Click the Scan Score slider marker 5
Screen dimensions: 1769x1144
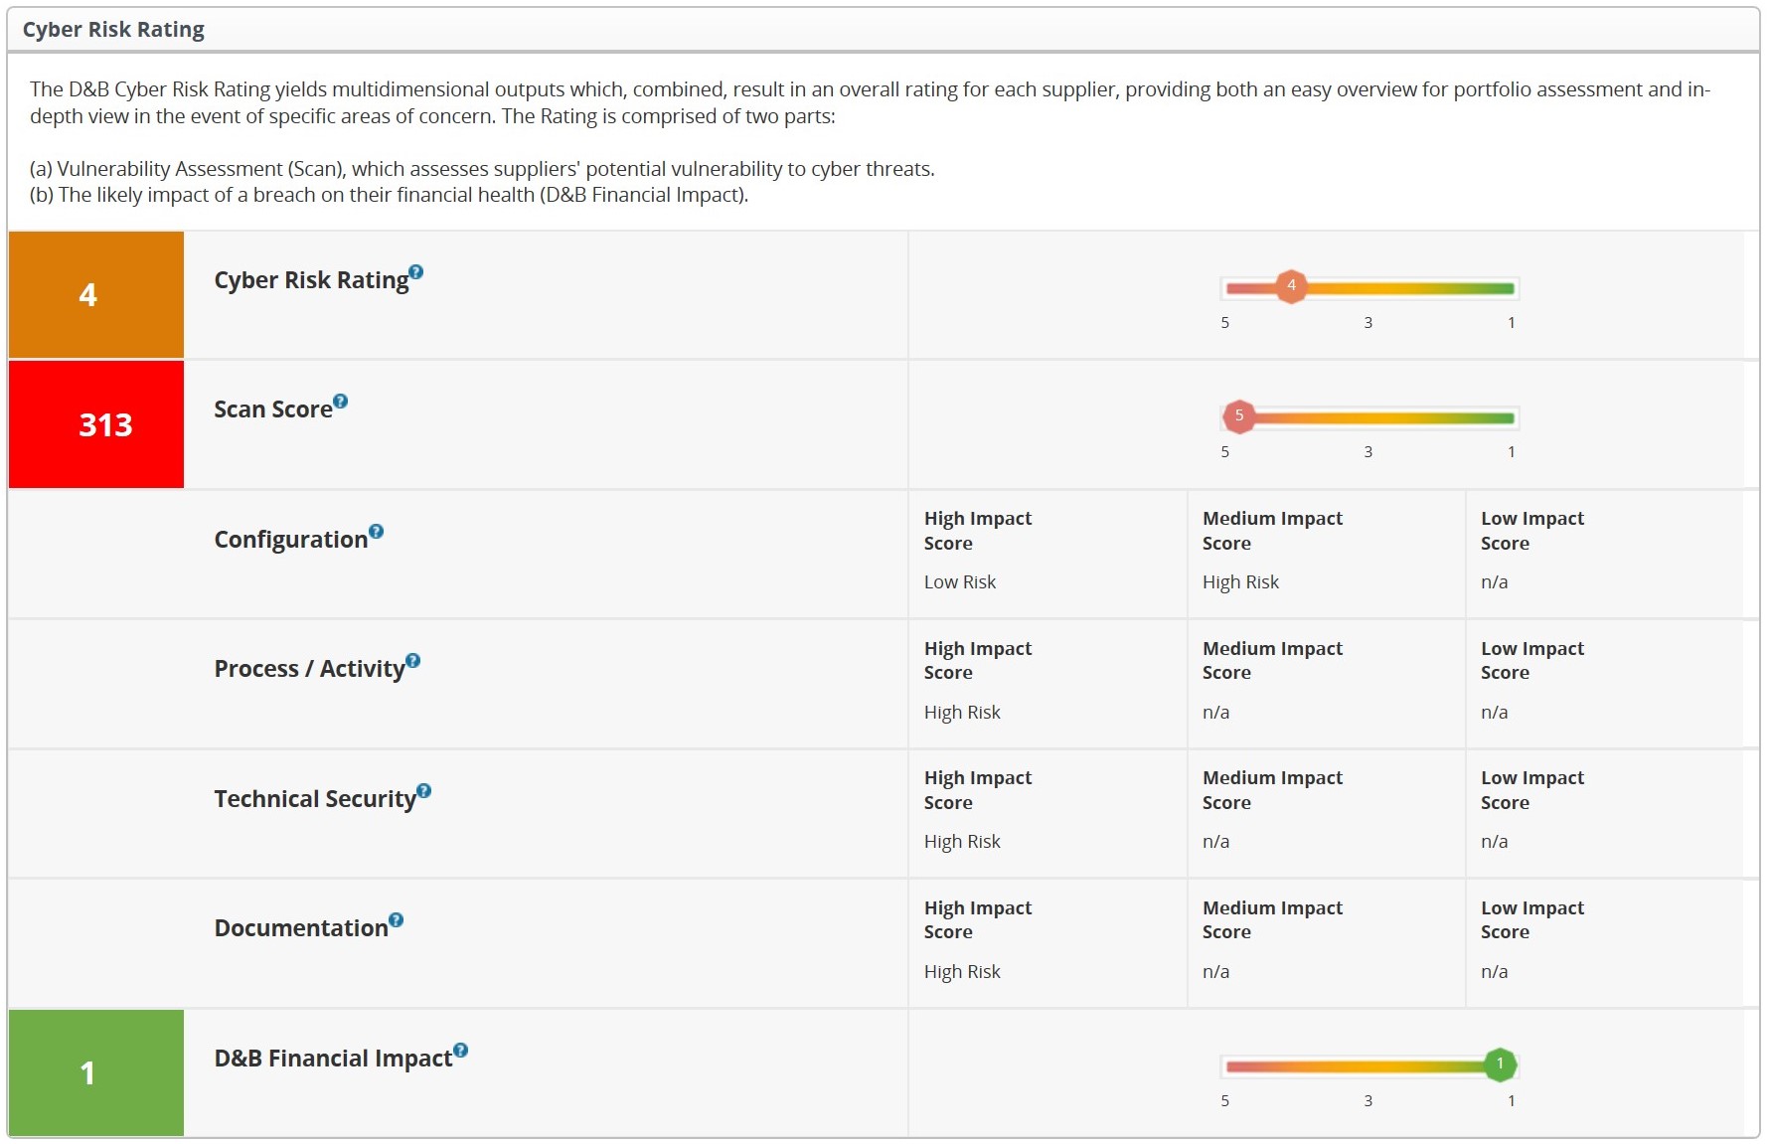coord(1239,416)
